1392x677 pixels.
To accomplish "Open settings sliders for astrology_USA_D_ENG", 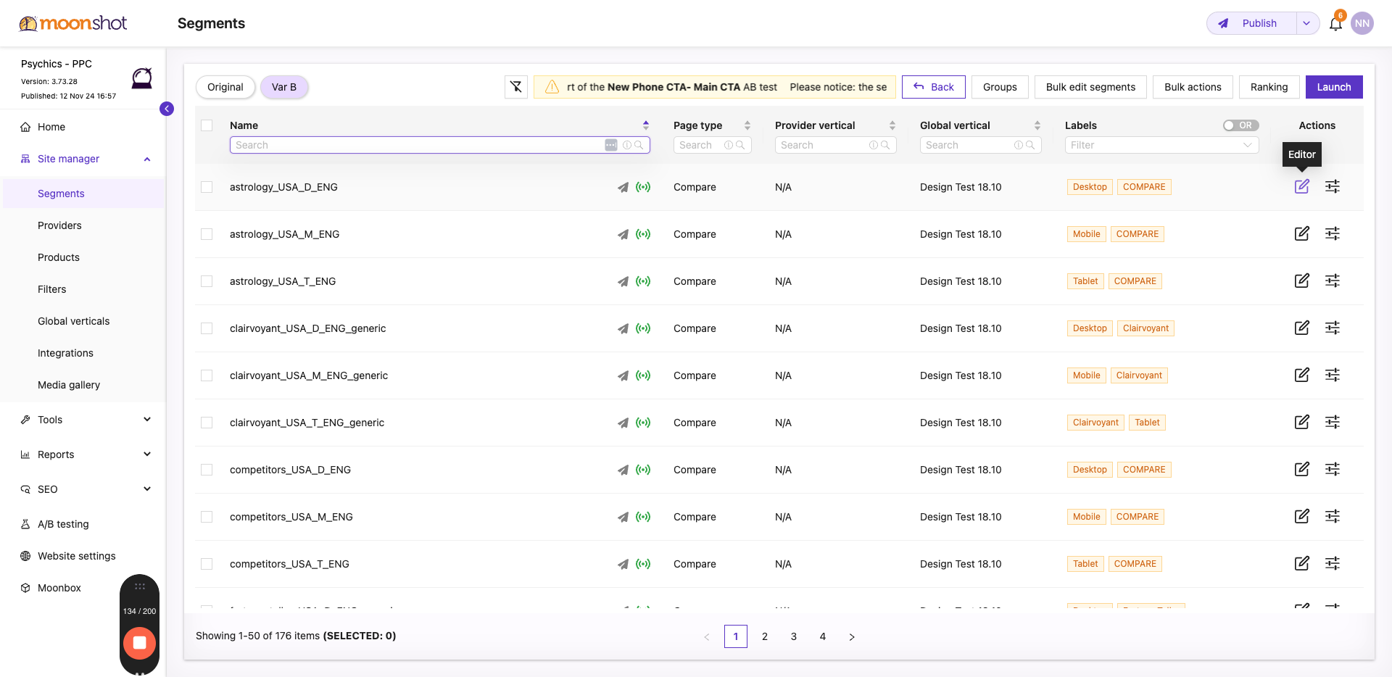I will pyautogui.click(x=1333, y=186).
